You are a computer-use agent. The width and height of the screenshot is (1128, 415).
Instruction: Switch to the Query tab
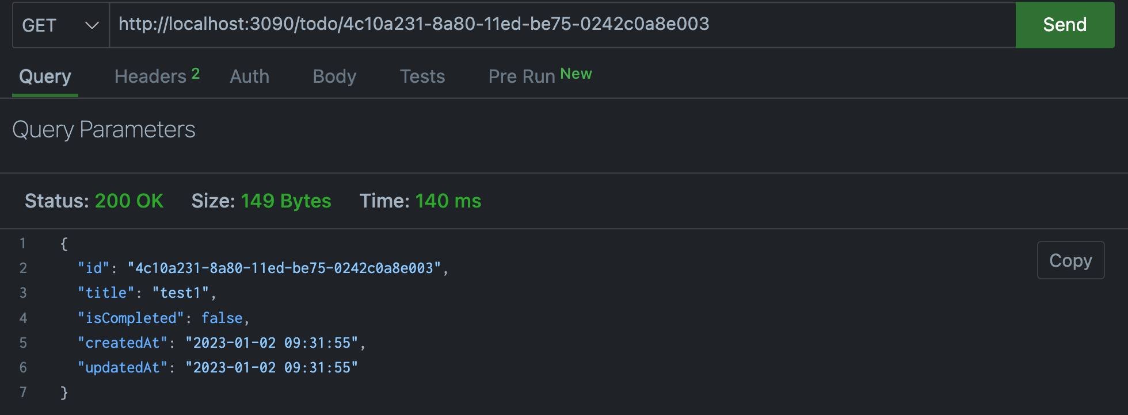click(x=45, y=76)
